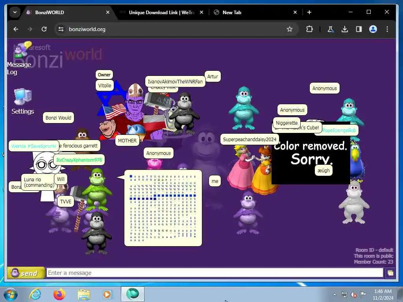Open the Chrome three-dot menu

coord(387,29)
